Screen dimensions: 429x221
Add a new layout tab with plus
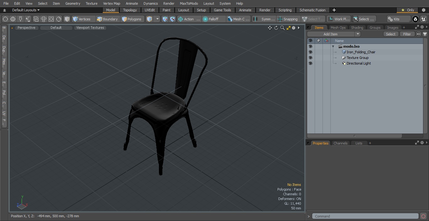click(334, 10)
